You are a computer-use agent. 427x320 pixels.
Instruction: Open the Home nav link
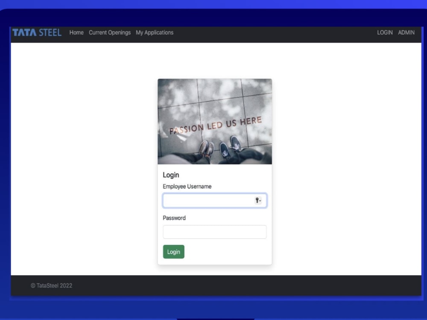[x=76, y=32]
